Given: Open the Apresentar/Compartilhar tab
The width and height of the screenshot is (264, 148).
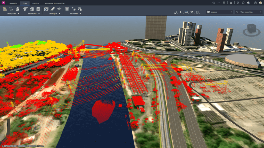Looking at the screenshot, I should pos(55,3).
